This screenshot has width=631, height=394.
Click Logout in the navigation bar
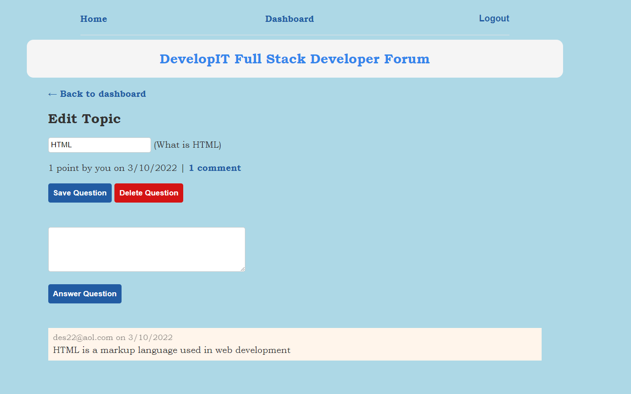click(494, 18)
